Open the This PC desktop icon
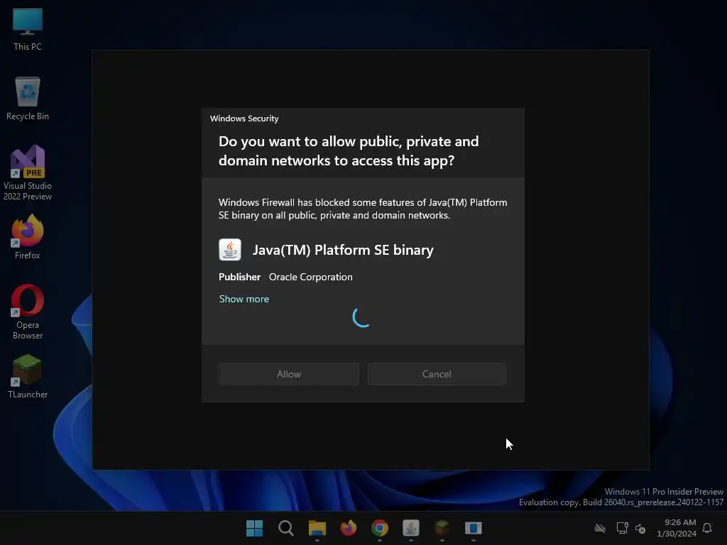 28,30
